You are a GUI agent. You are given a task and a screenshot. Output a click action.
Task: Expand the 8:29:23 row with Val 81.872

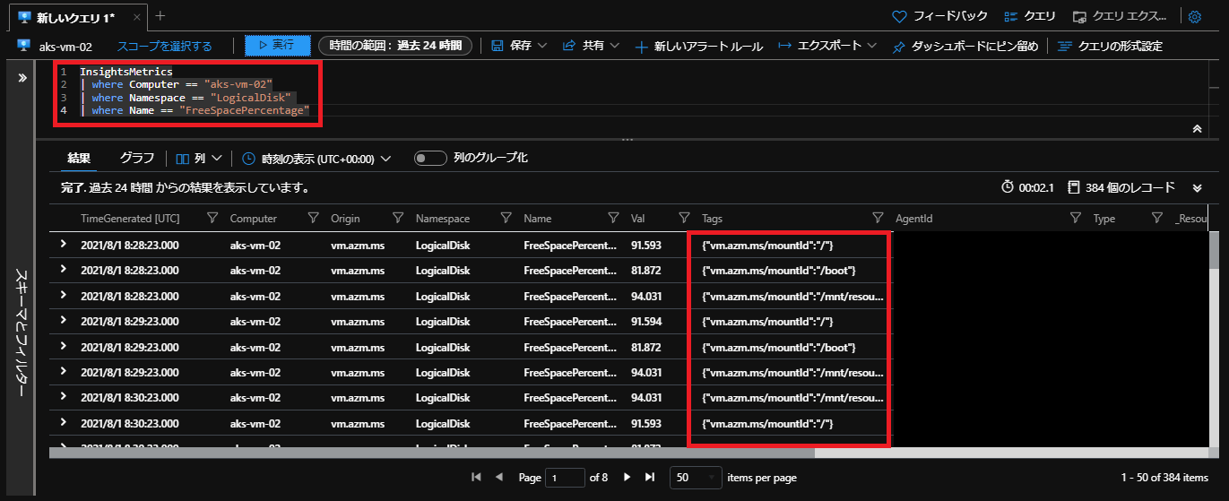pyautogui.click(x=64, y=346)
